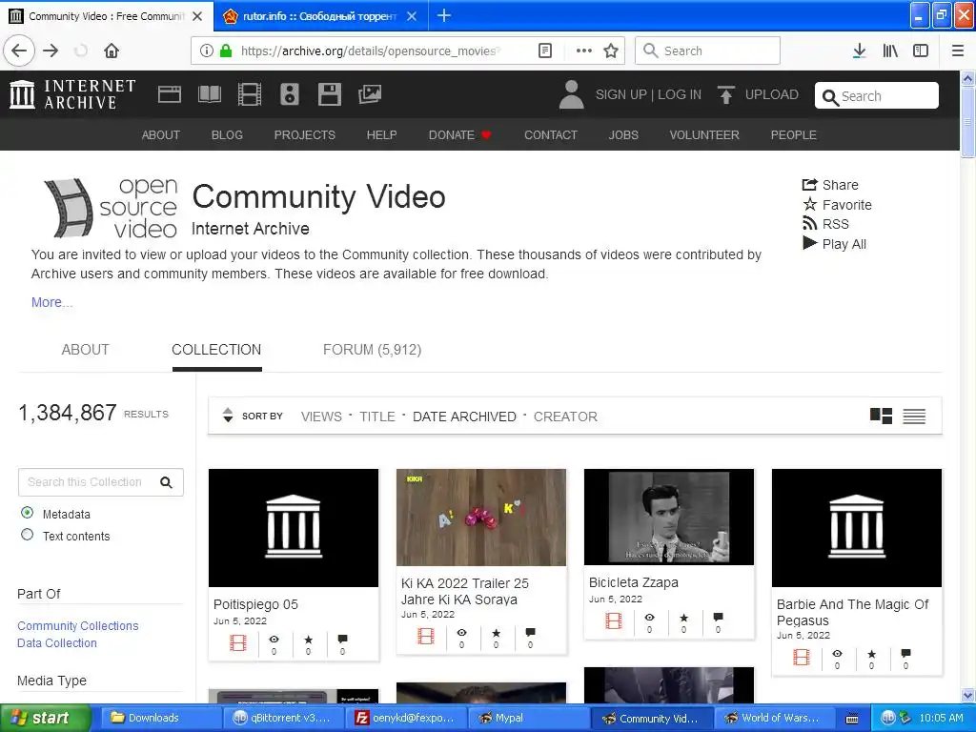
Task: Click the user avatar icon
Action: tap(571, 94)
